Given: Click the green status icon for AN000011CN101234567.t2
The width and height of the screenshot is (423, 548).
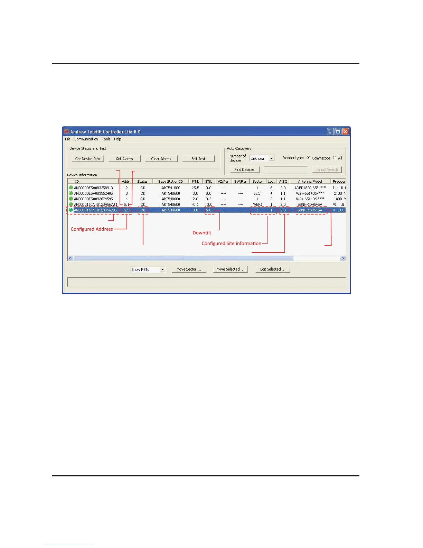Looking at the screenshot, I should (71, 210).
